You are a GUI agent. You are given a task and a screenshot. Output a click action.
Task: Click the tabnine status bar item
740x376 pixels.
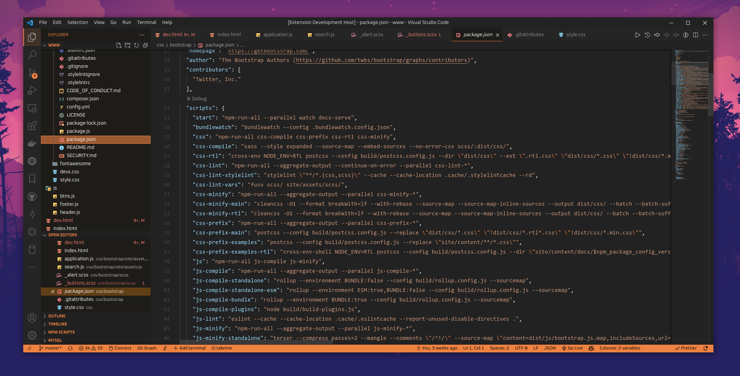222,348
